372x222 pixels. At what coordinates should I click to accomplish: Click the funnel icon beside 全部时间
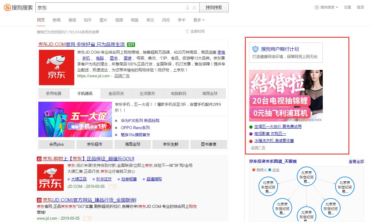point(187,31)
